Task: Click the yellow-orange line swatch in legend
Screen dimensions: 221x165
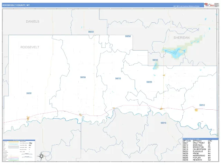Action: pos(13,142)
